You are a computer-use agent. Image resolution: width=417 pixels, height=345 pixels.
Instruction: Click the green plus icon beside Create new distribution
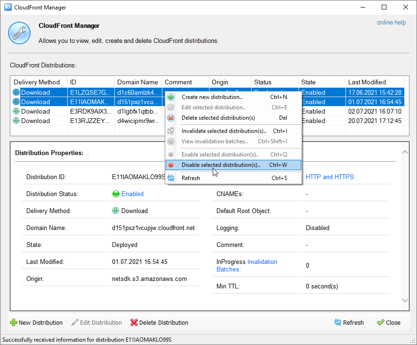point(171,97)
